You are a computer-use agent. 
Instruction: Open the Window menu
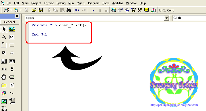pos(131,3)
